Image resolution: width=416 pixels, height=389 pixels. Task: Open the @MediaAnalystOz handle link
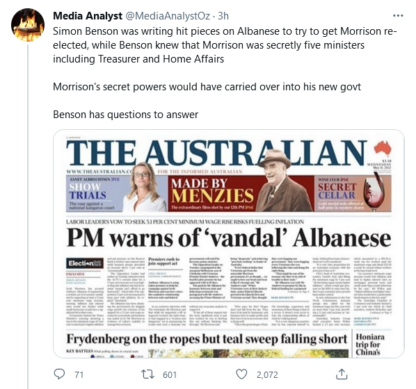pos(167,16)
